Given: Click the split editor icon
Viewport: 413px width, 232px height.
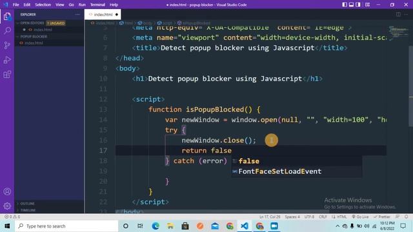Looking at the screenshot, I should point(398,14).
